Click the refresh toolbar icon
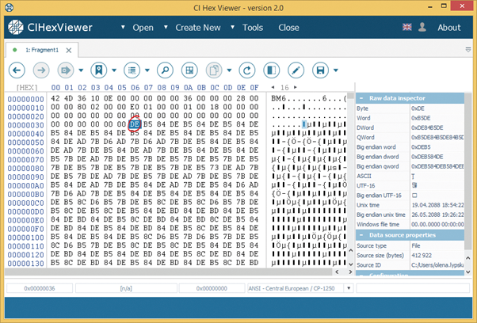 [247, 70]
